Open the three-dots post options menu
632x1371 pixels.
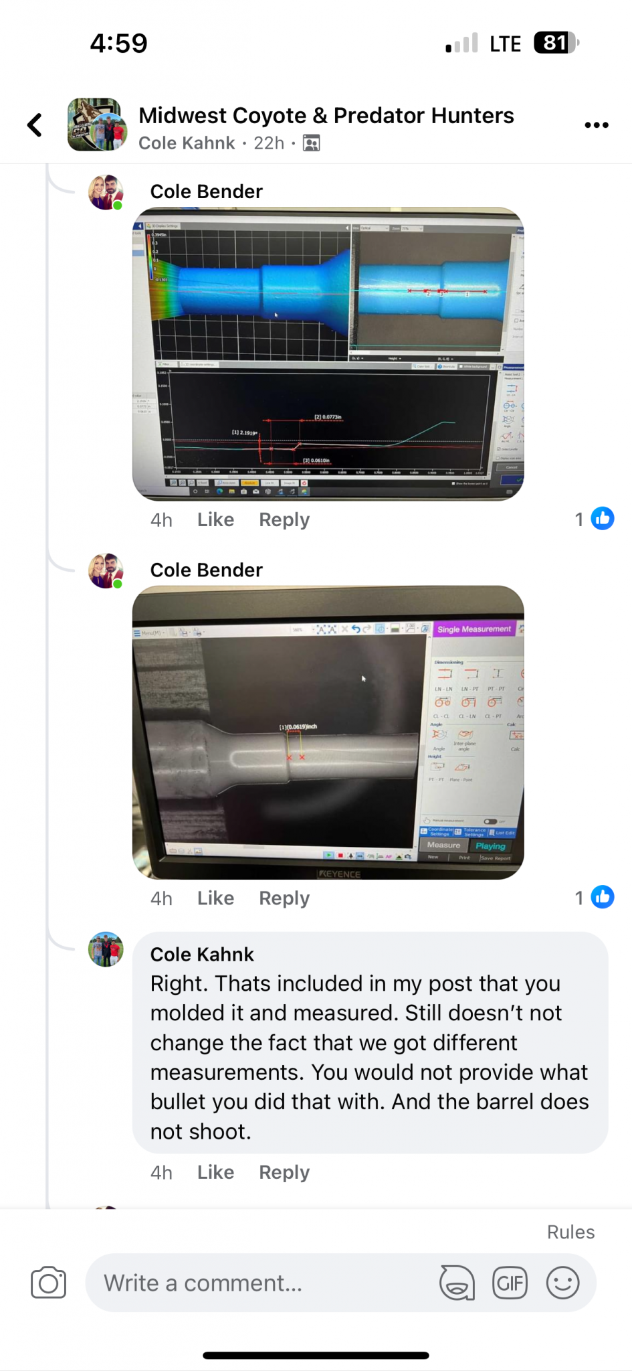tap(596, 125)
